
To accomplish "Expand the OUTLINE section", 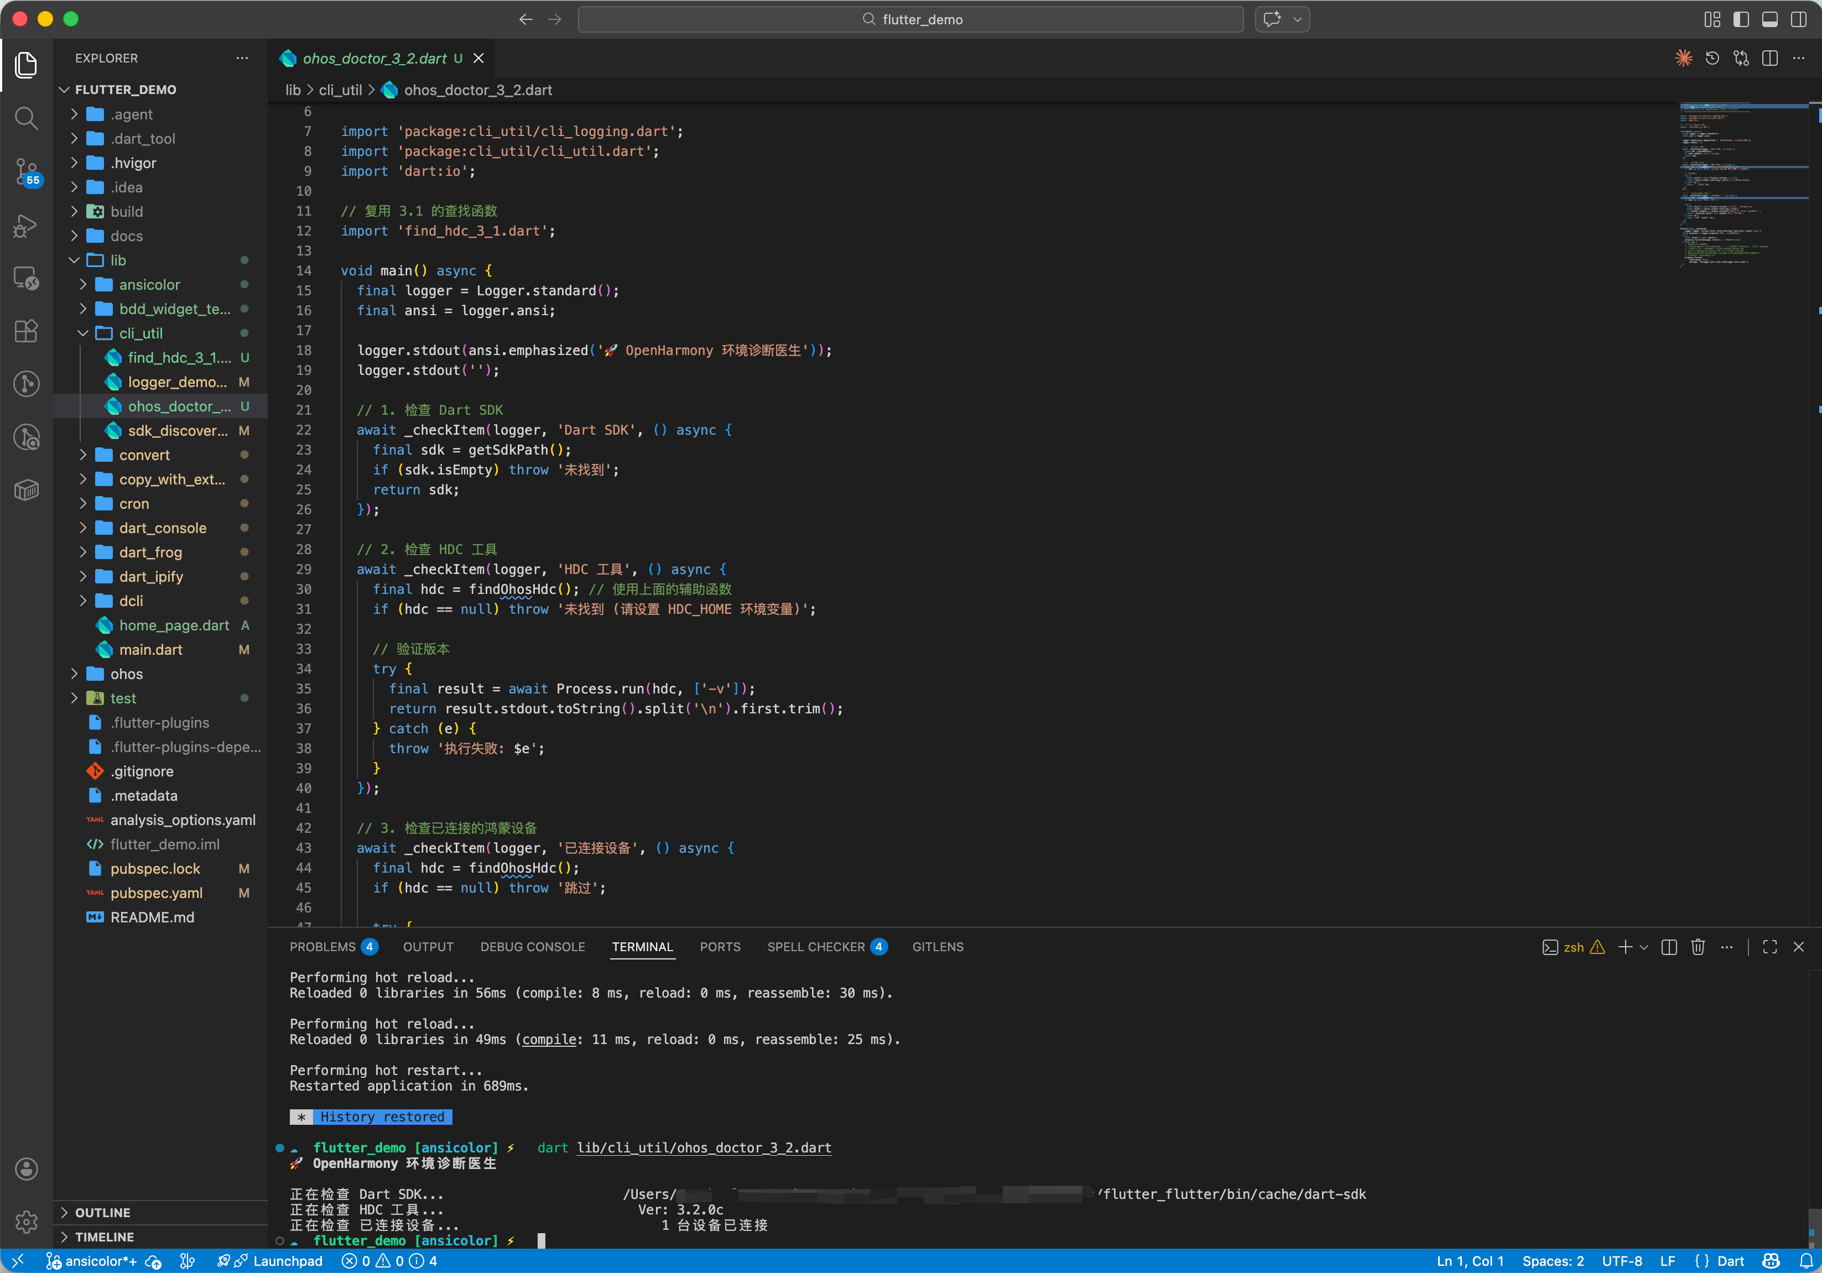I will (x=103, y=1212).
